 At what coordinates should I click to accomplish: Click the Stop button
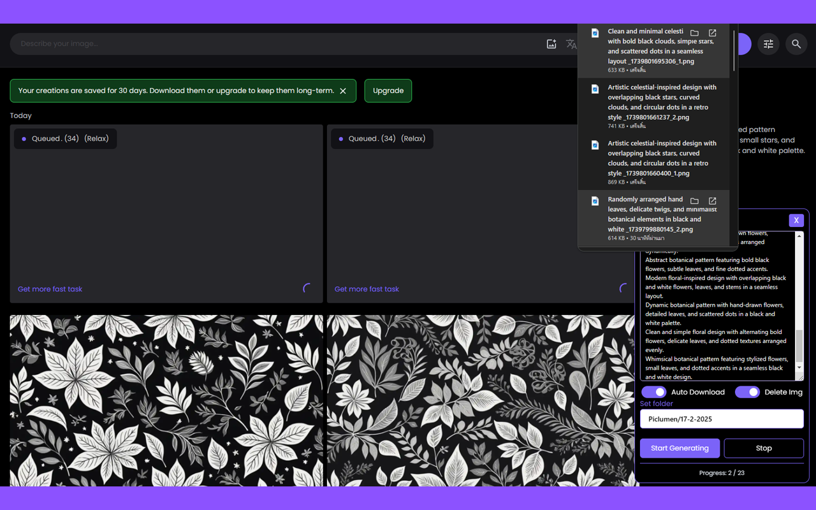pos(763,448)
